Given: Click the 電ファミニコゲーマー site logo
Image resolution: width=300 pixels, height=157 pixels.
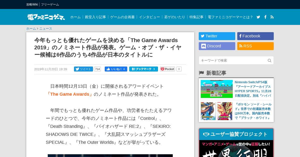Looking at the screenshot, I should click(46, 17).
